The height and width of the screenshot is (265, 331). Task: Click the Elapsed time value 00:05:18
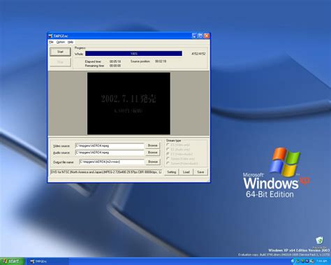(x=115, y=62)
